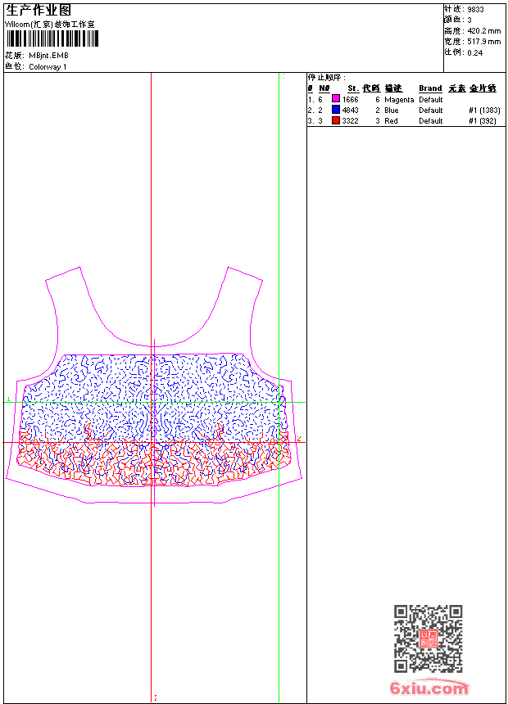This screenshot has height=704, width=508.
Task: Select the stitch value 3322
Action: (x=350, y=121)
